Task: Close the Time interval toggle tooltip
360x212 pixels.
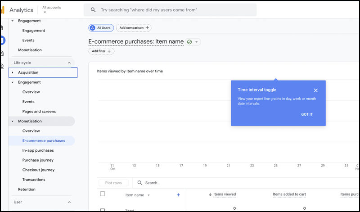Action: [x=315, y=90]
